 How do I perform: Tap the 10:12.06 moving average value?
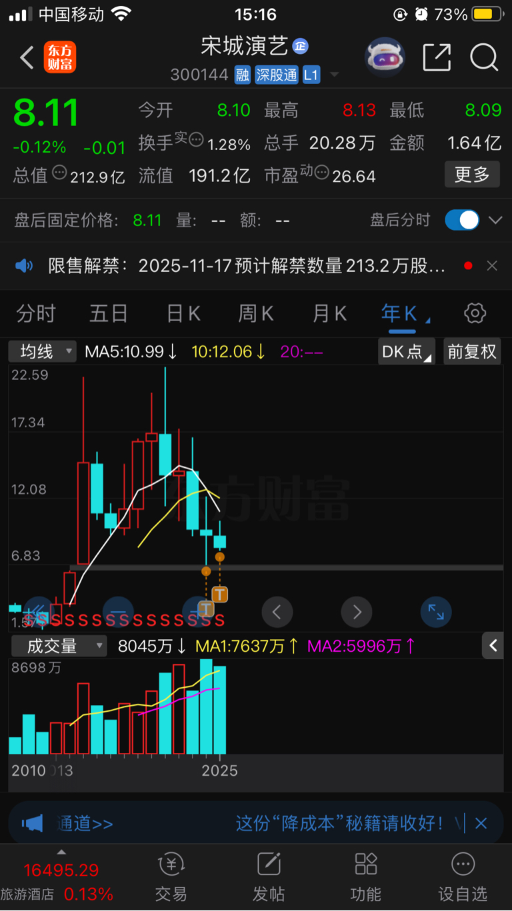click(x=228, y=351)
